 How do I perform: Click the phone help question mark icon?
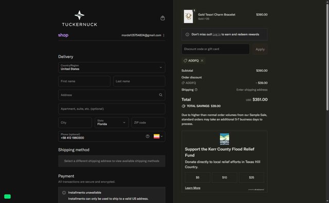pos(148,136)
